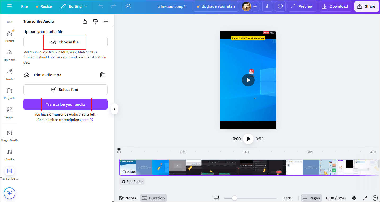Open the hamburger main menu
The height and width of the screenshot is (202, 380).
point(10,6)
